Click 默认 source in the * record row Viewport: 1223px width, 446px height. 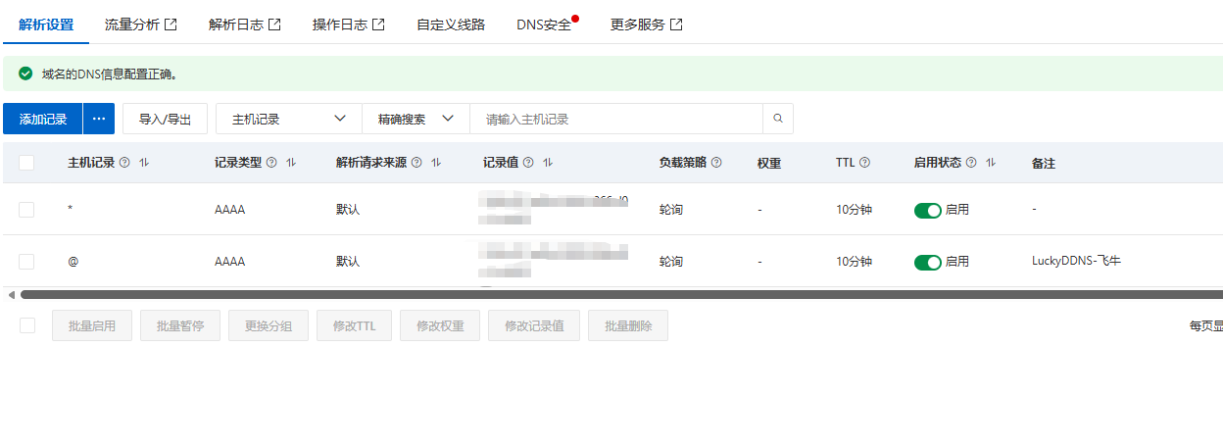pyautogui.click(x=348, y=210)
